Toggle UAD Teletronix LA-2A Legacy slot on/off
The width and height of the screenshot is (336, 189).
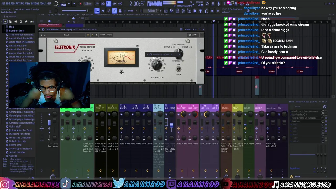pyautogui.click(x=326, y=118)
